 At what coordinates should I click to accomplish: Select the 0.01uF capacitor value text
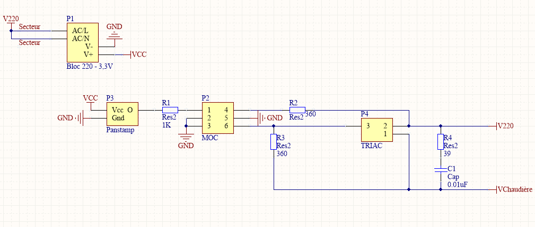tap(458, 185)
